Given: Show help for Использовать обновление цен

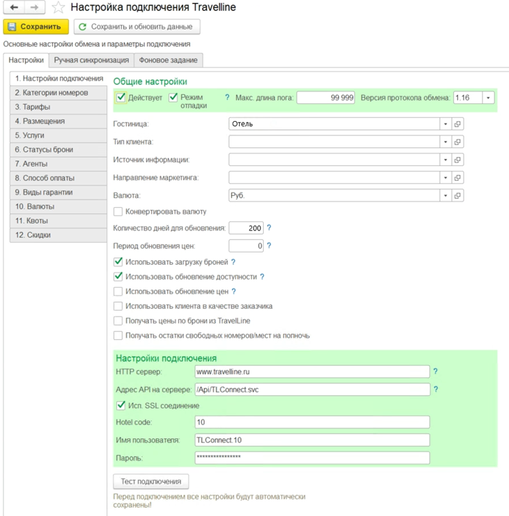Looking at the screenshot, I should click(x=234, y=291).
